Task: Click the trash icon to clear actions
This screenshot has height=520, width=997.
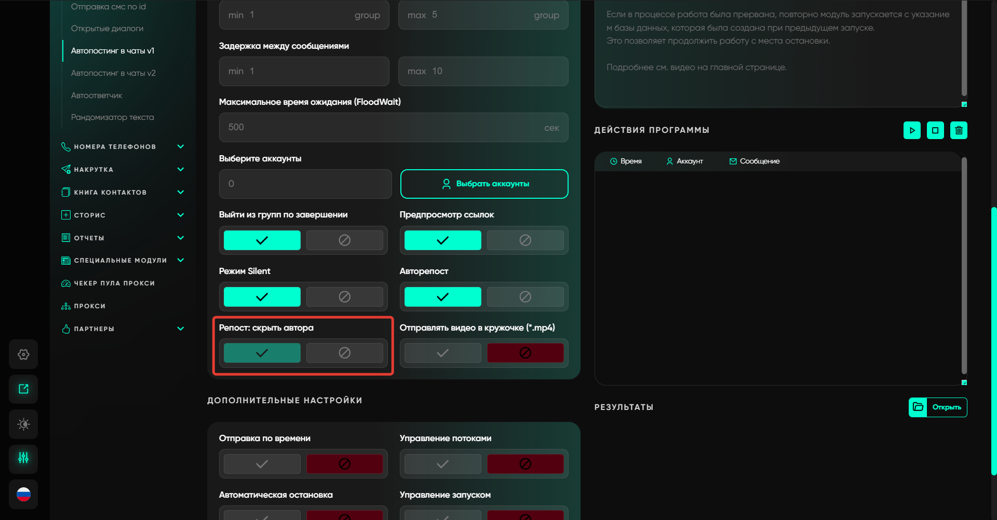Action: 959,130
